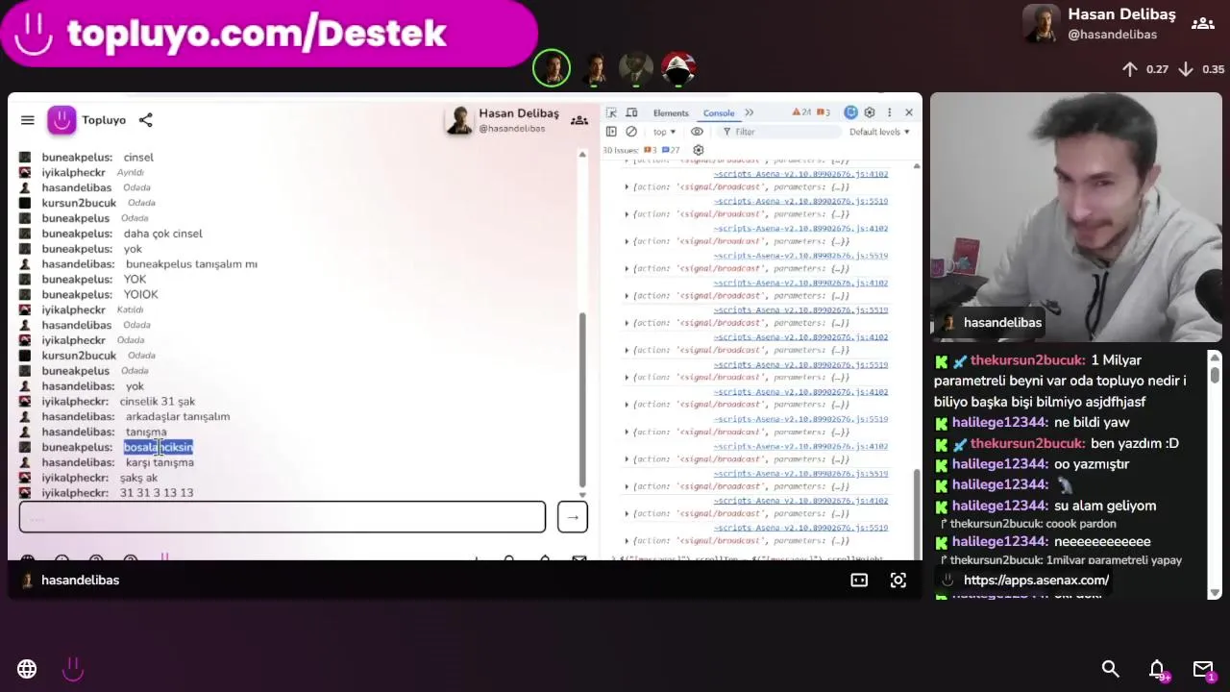Click the chat message input box
The height and width of the screenshot is (692, 1230).
(x=283, y=517)
